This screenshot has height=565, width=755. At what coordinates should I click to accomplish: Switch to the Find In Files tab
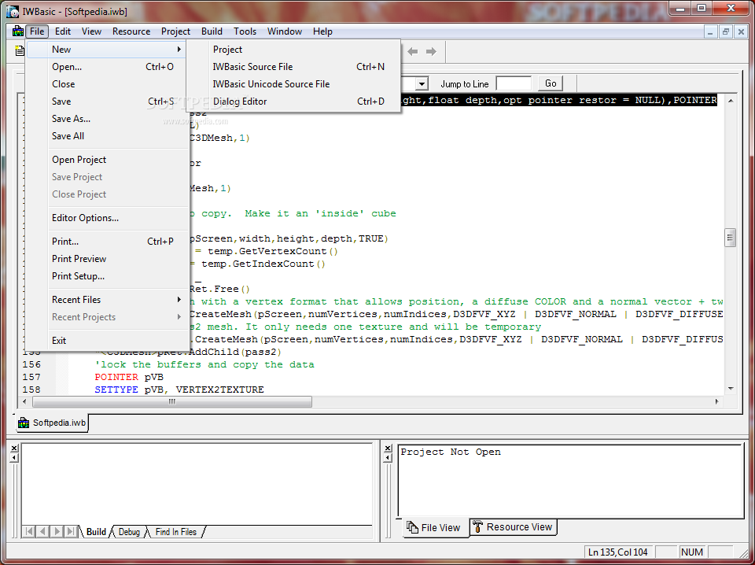(175, 532)
